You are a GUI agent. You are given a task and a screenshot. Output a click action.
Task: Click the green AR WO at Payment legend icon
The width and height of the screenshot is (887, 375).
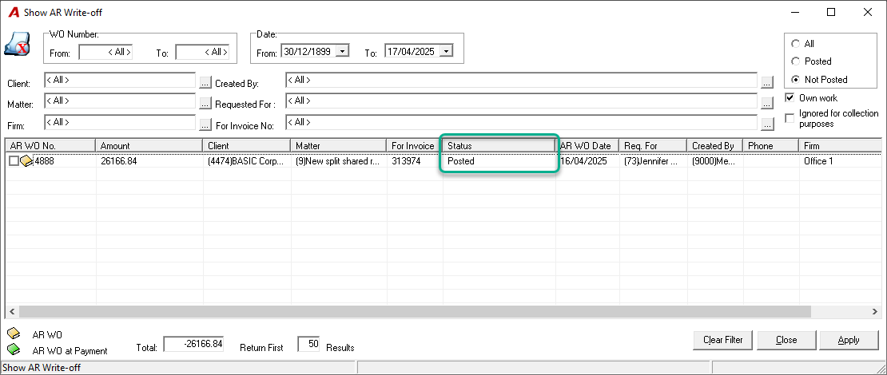13,349
